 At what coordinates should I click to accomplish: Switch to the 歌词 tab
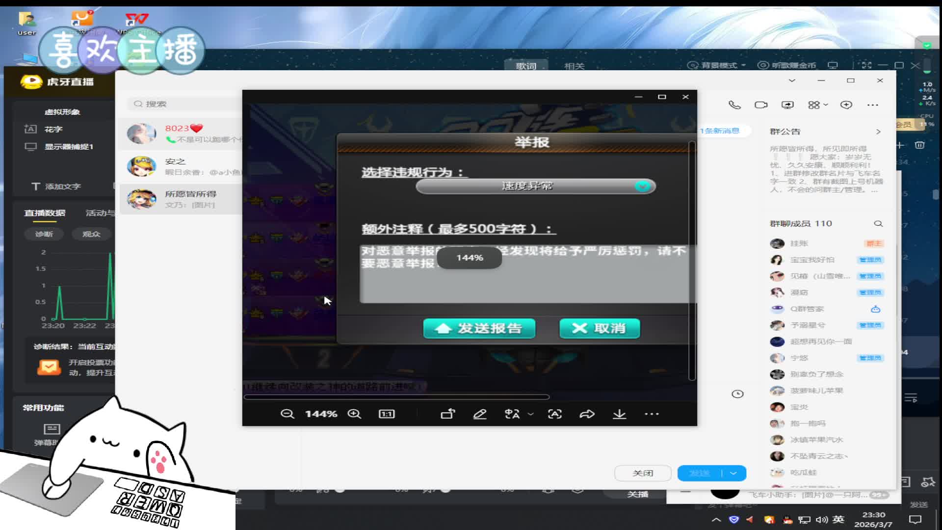526,66
